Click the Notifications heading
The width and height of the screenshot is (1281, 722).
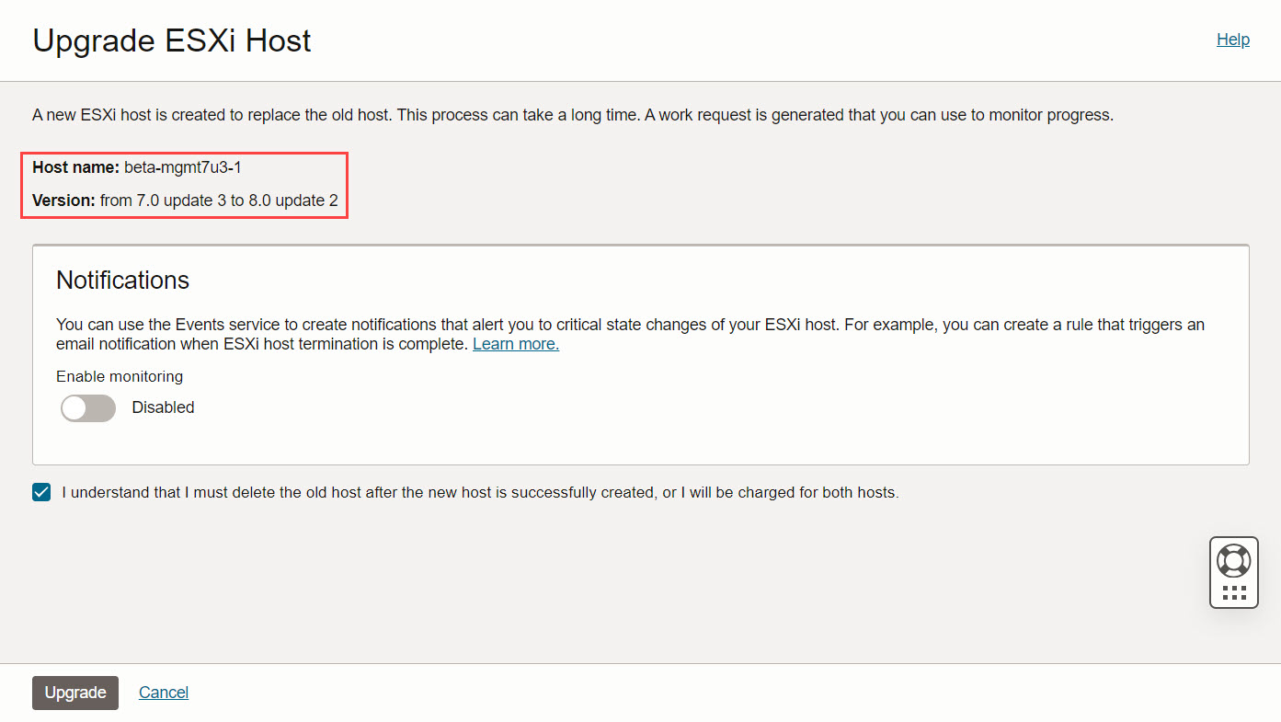click(x=122, y=280)
